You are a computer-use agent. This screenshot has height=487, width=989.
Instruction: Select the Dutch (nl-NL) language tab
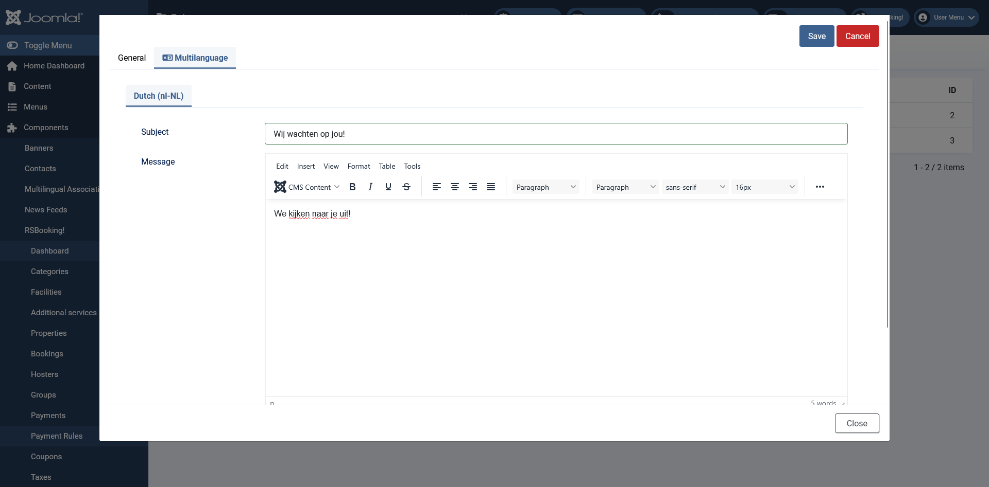[159, 96]
